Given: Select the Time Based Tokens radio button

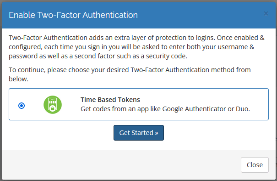Looking at the screenshot, I should (22, 106).
